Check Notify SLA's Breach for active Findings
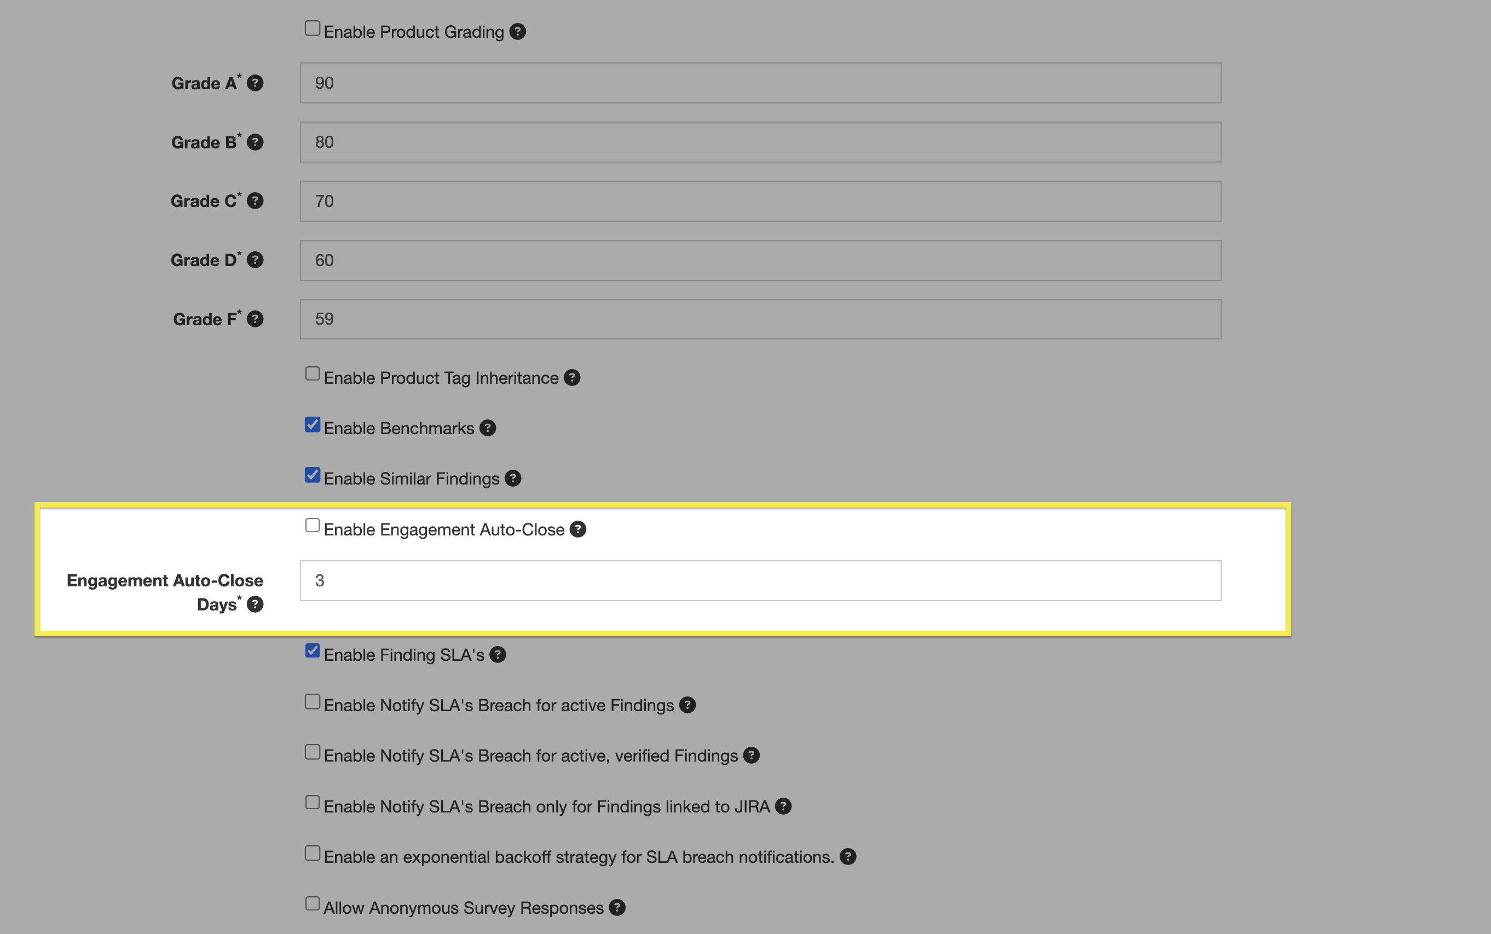 click(x=313, y=702)
